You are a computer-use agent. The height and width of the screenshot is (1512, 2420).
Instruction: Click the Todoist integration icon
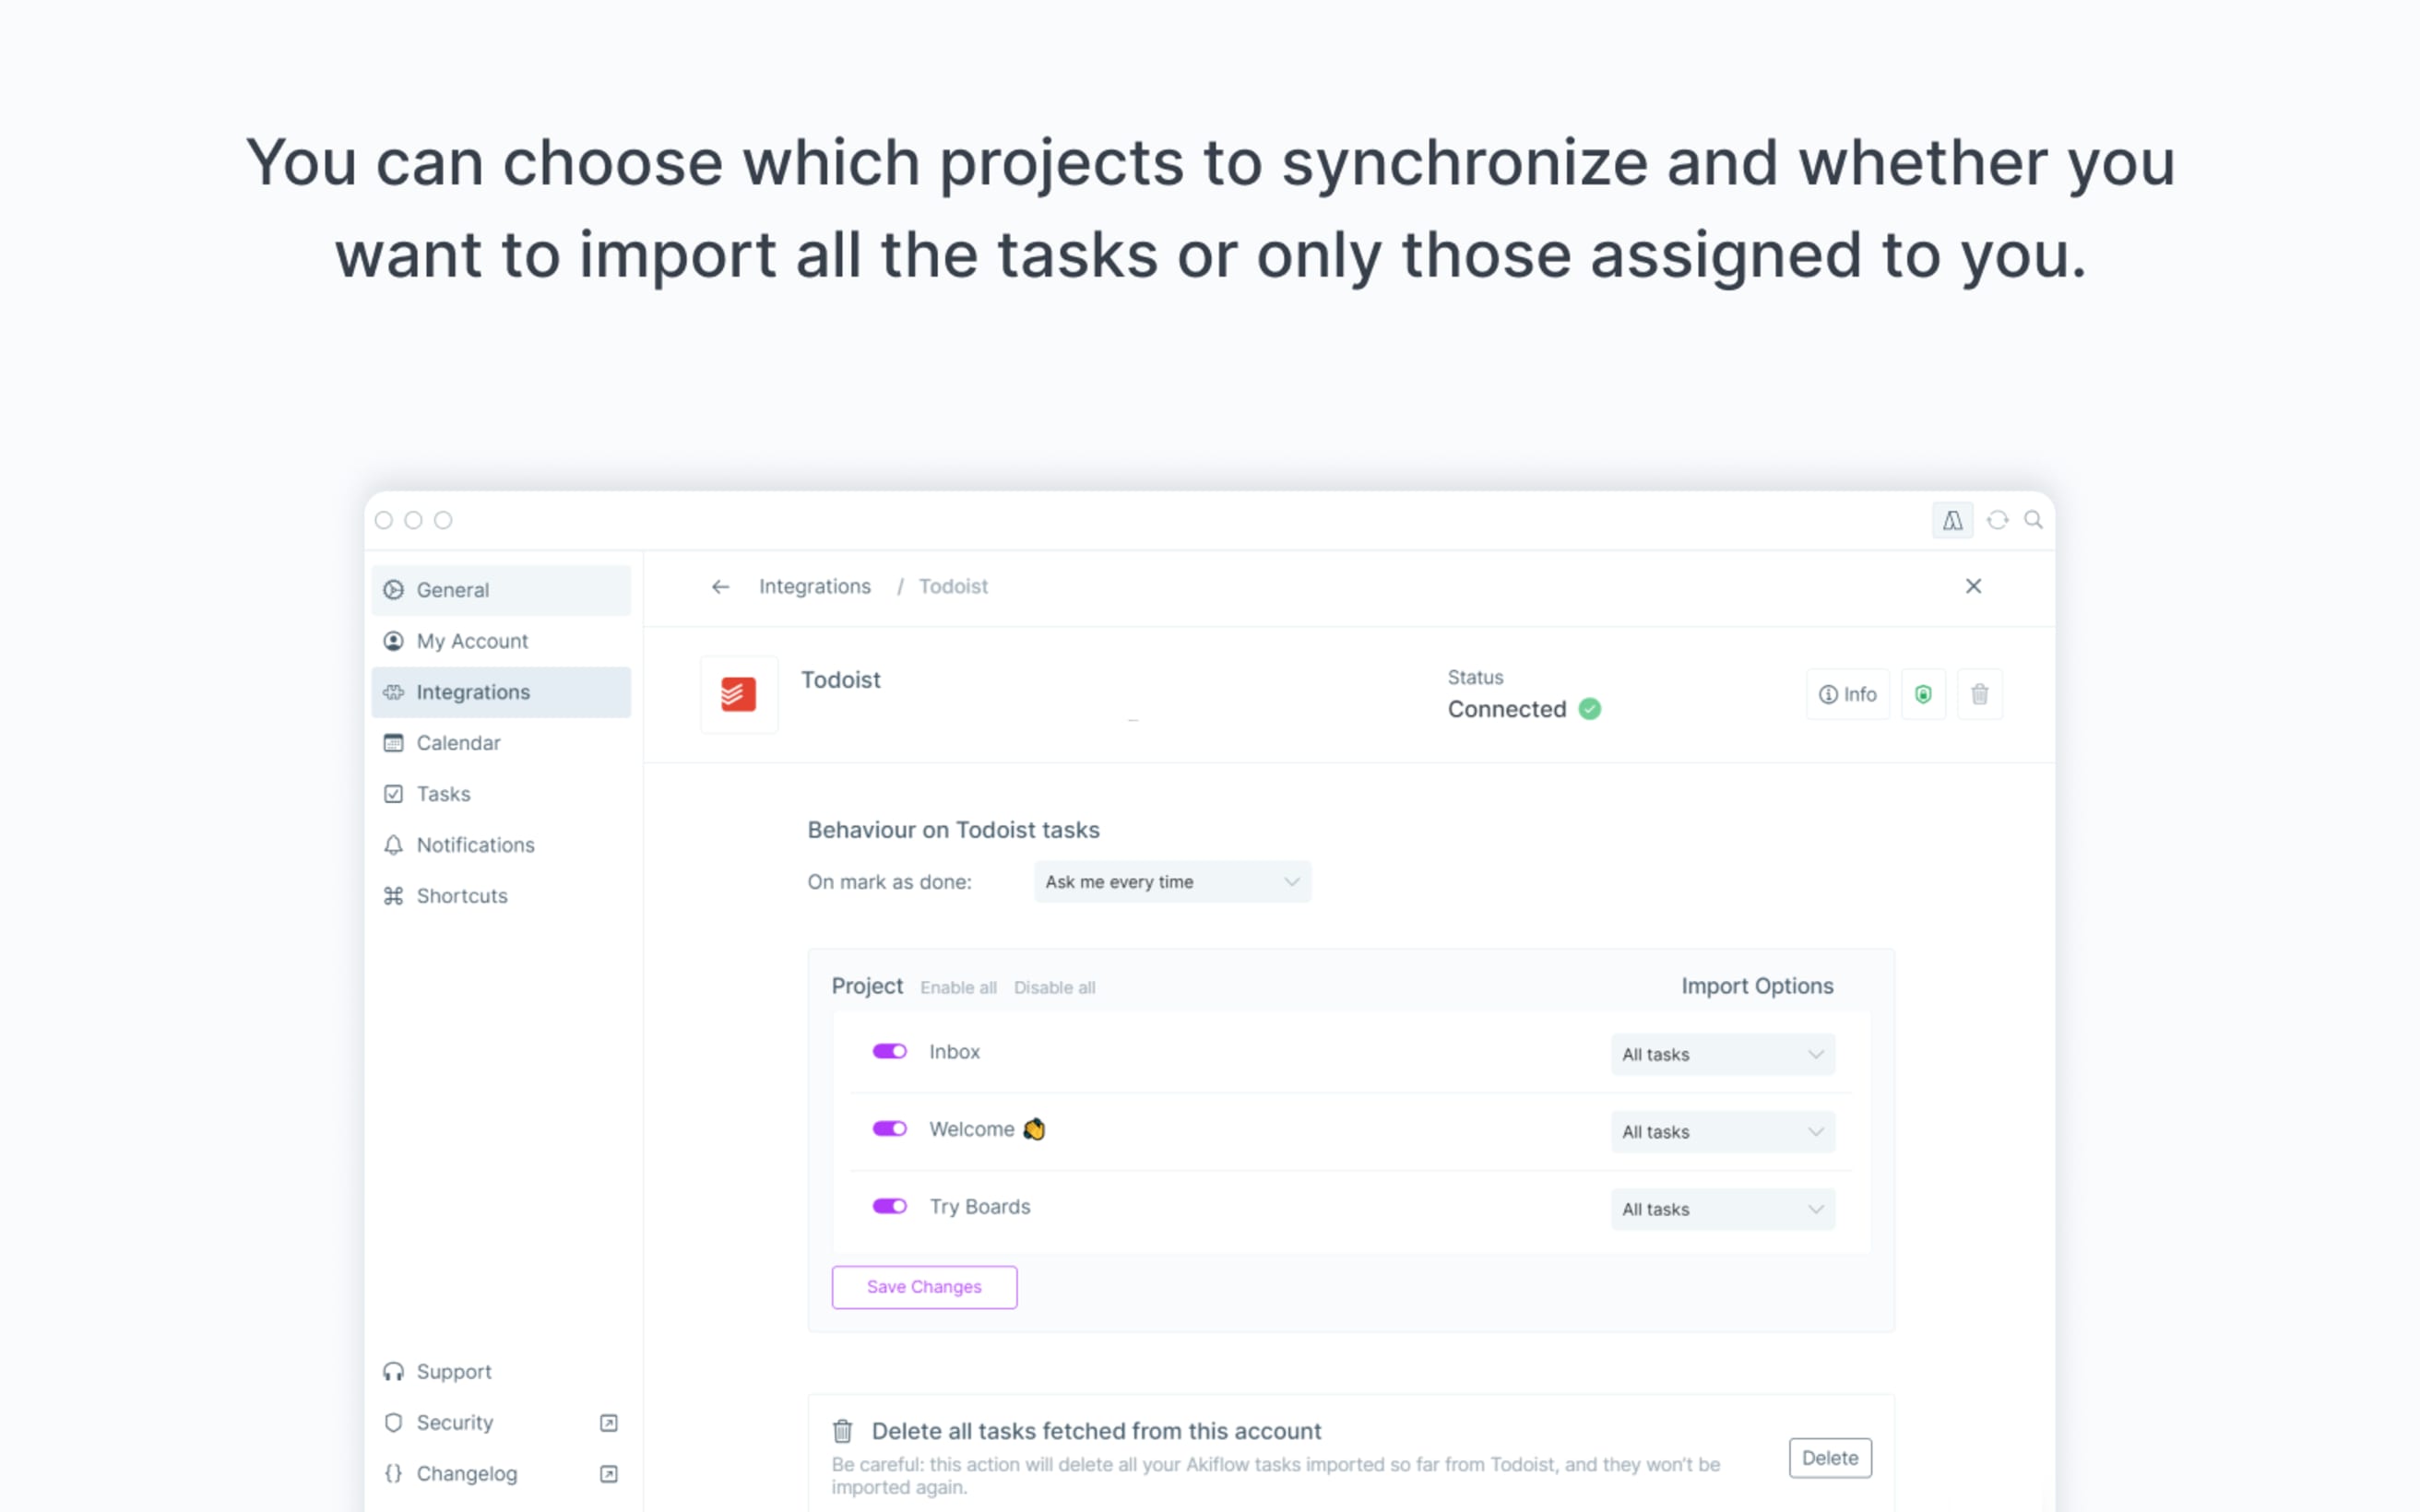click(737, 693)
